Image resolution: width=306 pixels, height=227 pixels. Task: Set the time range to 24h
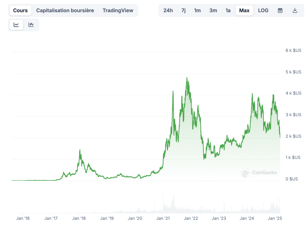click(x=168, y=10)
